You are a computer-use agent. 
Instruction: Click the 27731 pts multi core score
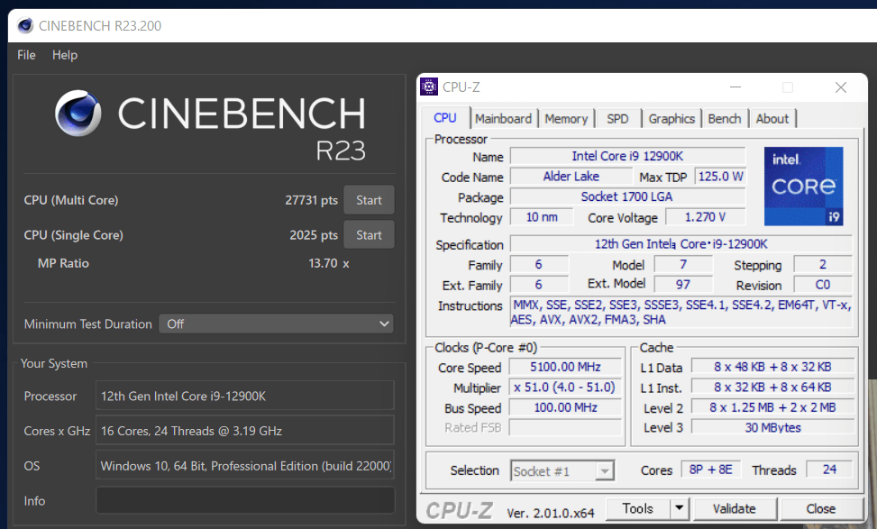311,200
